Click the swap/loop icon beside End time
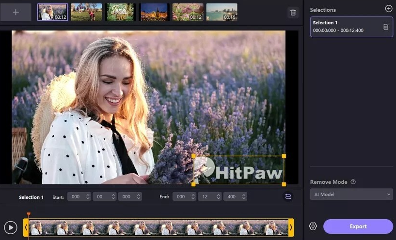This screenshot has height=240, width=396. click(x=288, y=196)
